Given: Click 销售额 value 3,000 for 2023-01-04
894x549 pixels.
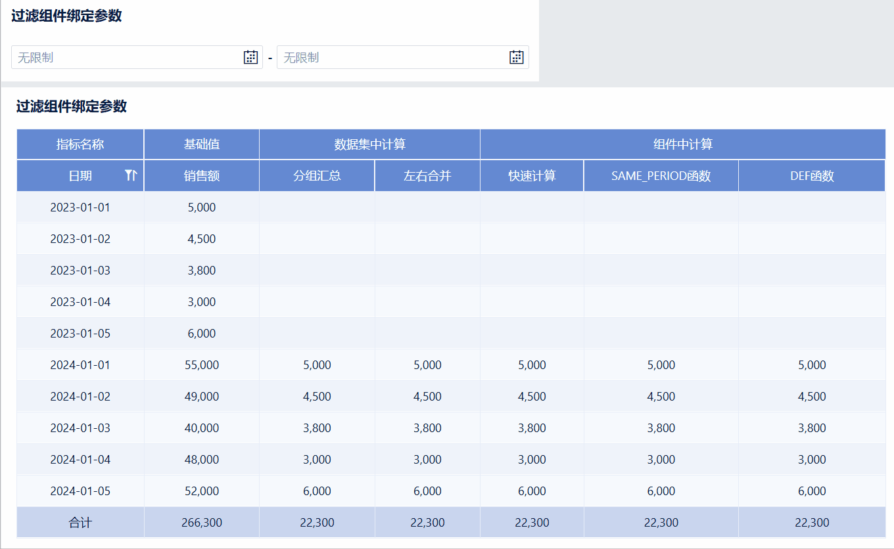Looking at the screenshot, I should click(202, 302).
